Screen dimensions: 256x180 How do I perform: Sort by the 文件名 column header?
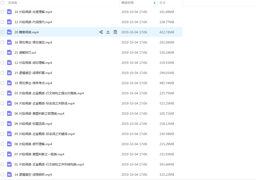click(13, 3)
